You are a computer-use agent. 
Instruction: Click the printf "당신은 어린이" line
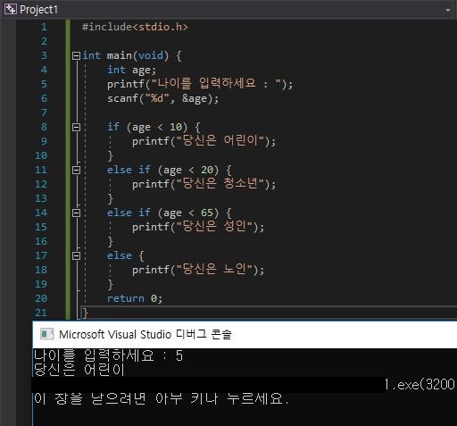click(204, 141)
